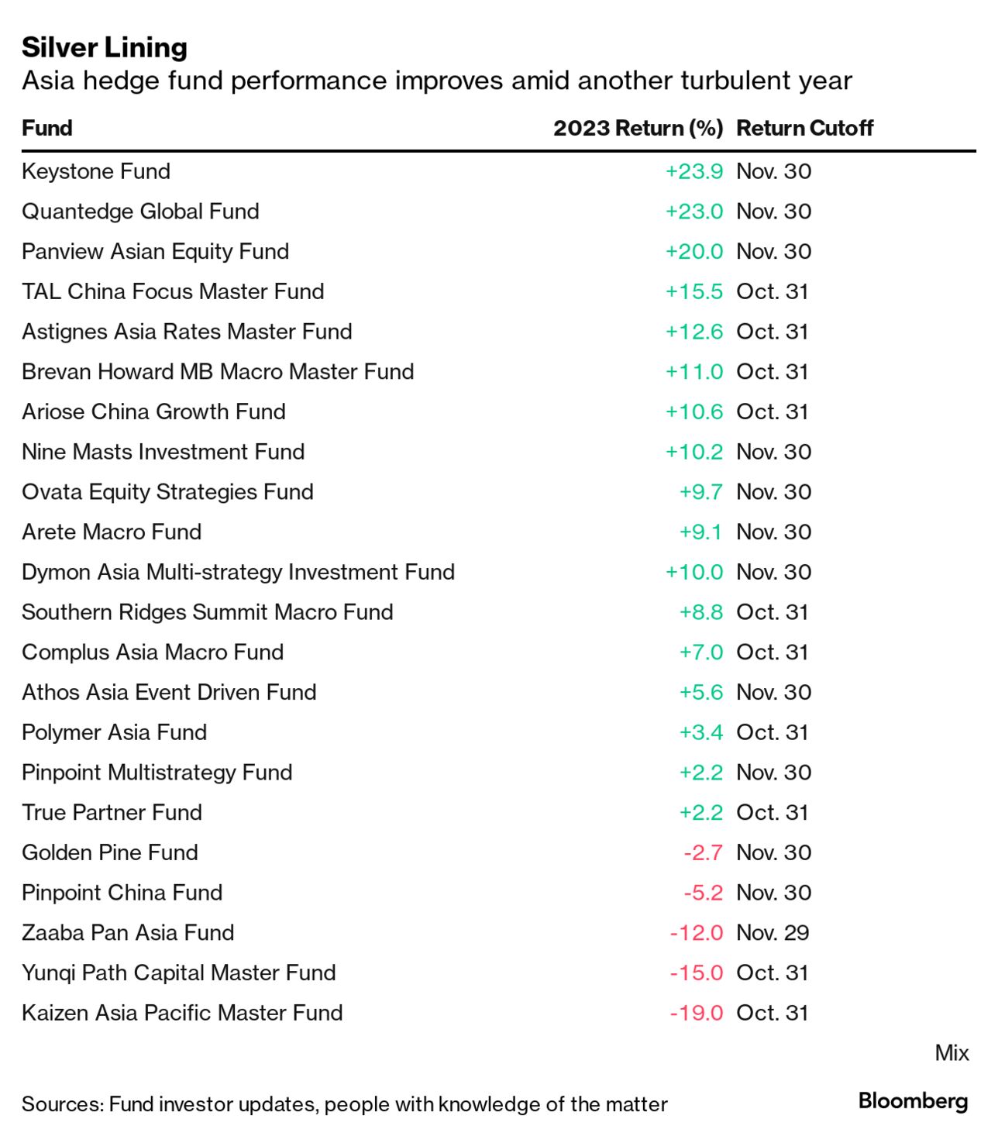Screen dimensions: 998x1136
Task: Click the Silver Lining title
Action: tap(105, 47)
